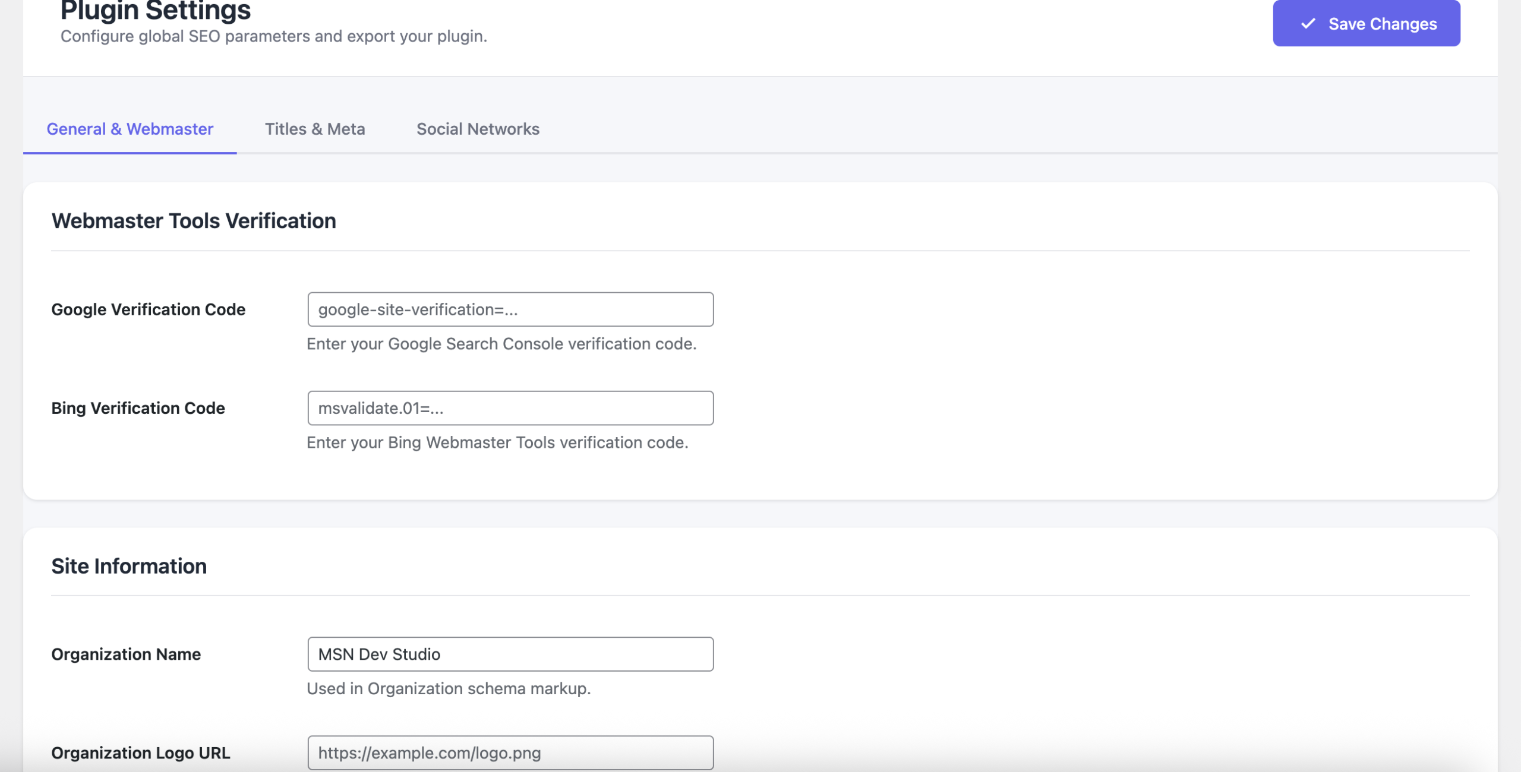Screen dimensions: 1521x772
Task: Click the Save Changes button
Action: (x=1365, y=24)
